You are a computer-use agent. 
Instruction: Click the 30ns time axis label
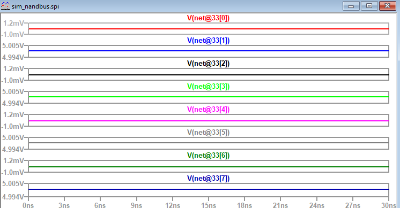[x=389, y=205]
